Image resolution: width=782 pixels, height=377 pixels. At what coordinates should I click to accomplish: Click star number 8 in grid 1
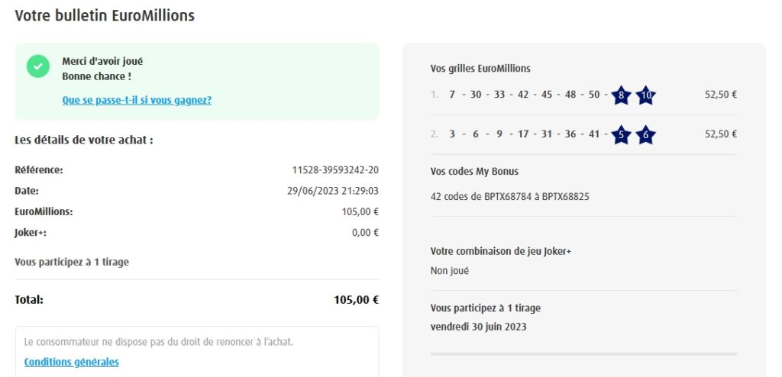pos(621,95)
